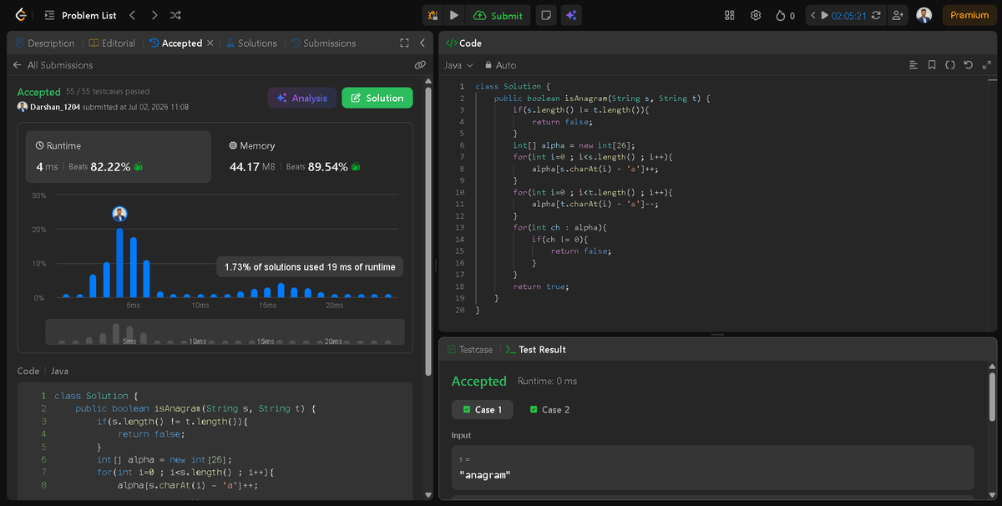
Task: Click the LeetCode logo icon
Action: click(x=21, y=15)
